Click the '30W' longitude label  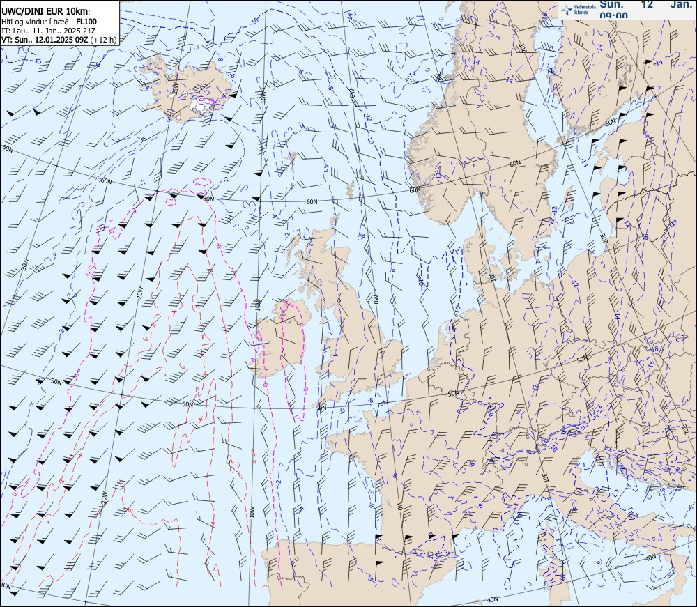pos(25,265)
